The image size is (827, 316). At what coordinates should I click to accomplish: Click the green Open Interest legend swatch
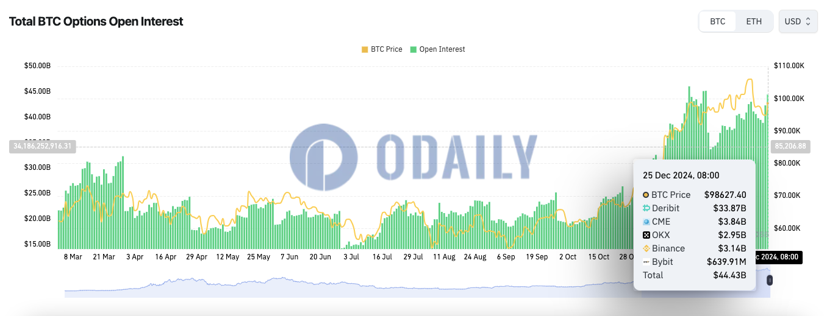[x=413, y=49]
